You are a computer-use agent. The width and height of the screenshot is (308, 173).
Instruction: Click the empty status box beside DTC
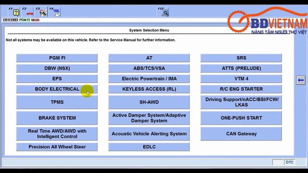coord(278,162)
